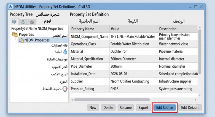This screenshot has height=117, width=215.
Task: Click the vertical scrollbar down arrow
Action: click(x=200, y=95)
